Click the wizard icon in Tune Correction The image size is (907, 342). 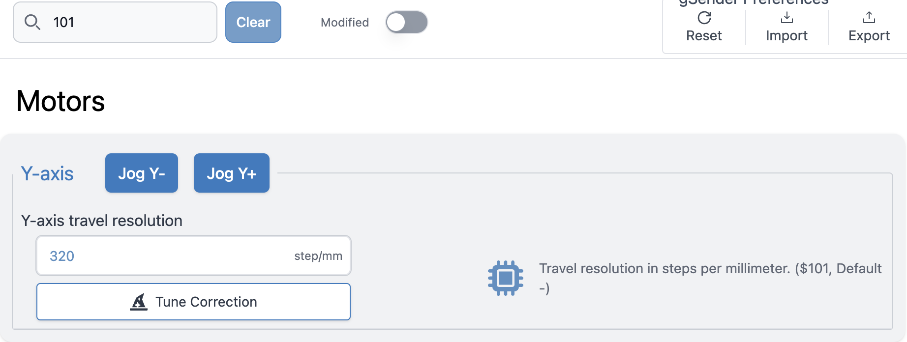139,302
